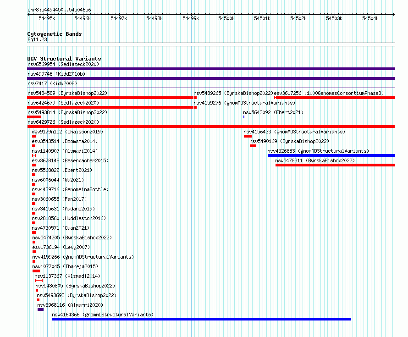Image resolution: width=408 pixels, height=337 pixels.
Task: Click nsv4526883 (gnomADStructuralVariants) label
Action: coord(318,151)
